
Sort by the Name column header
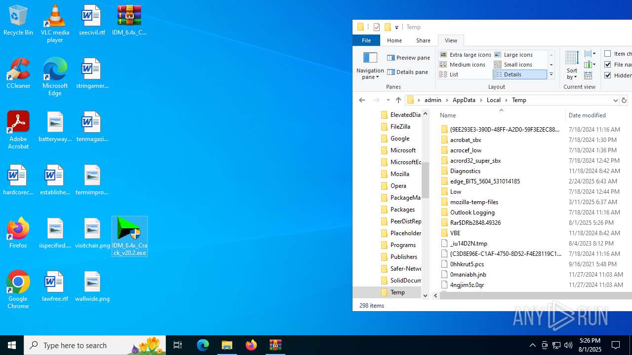point(501,115)
